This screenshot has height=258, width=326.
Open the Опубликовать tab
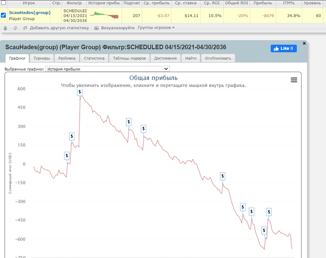click(x=218, y=58)
